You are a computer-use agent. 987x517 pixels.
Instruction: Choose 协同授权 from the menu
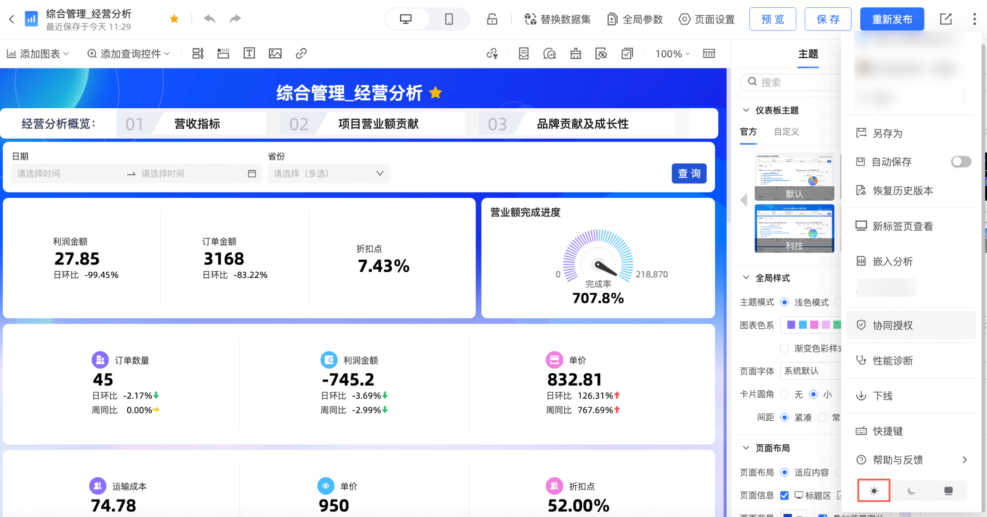(911, 325)
